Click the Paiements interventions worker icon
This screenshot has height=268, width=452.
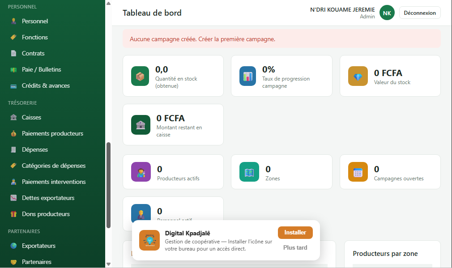(13, 182)
